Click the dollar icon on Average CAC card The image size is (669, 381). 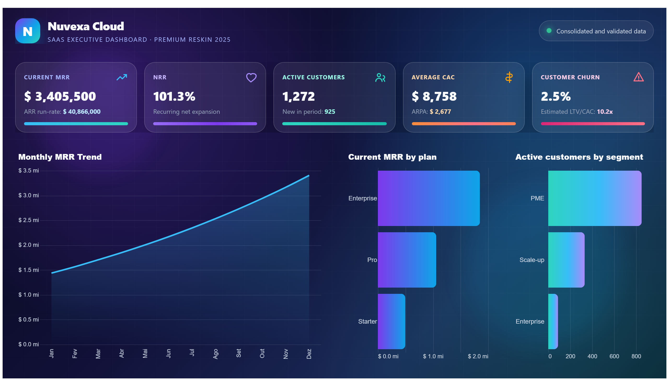pyautogui.click(x=509, y=77)
